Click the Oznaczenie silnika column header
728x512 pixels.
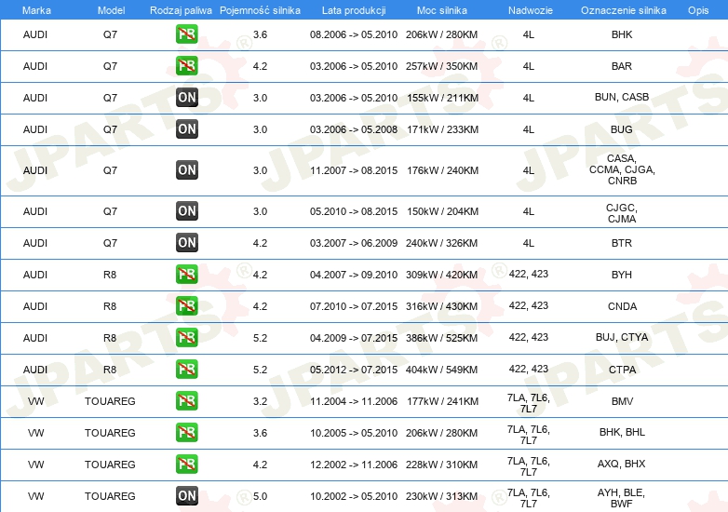click(624, 10)
